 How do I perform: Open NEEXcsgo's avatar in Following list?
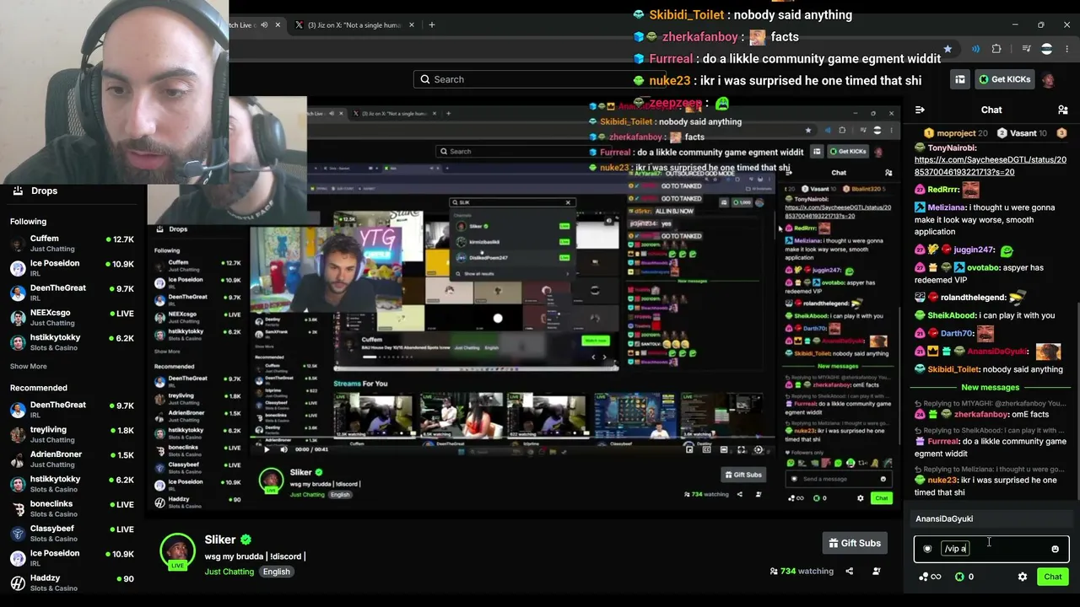coord(18,318)
